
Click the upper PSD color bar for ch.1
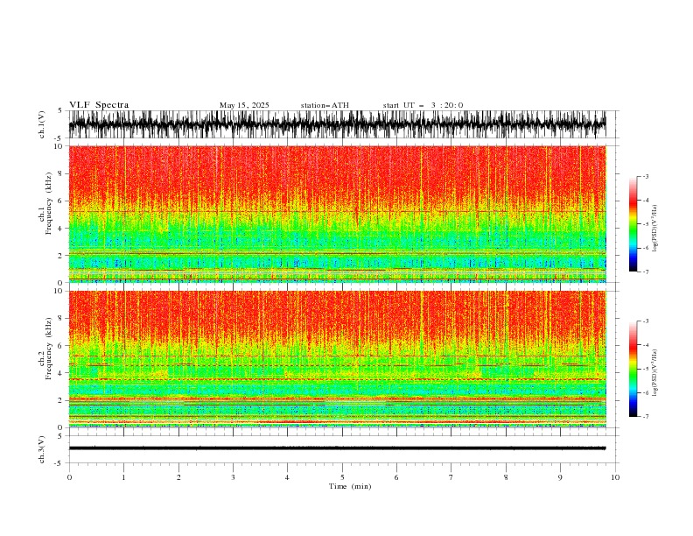coord(633,223)
